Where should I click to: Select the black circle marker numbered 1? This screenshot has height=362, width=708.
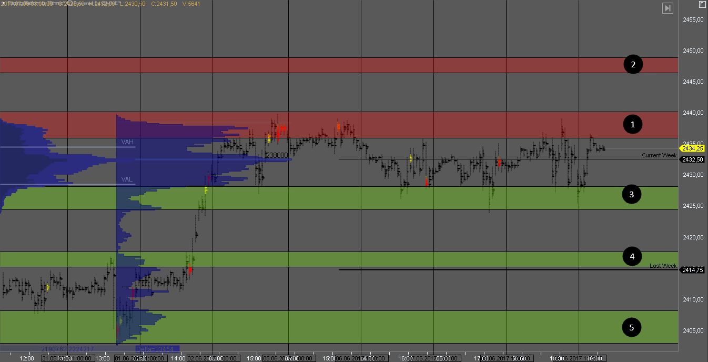[633, 124]
